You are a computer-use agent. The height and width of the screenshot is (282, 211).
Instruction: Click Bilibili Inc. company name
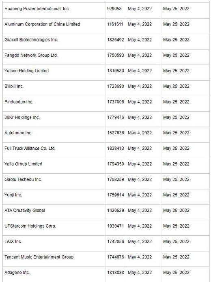(x=14, y=86)
